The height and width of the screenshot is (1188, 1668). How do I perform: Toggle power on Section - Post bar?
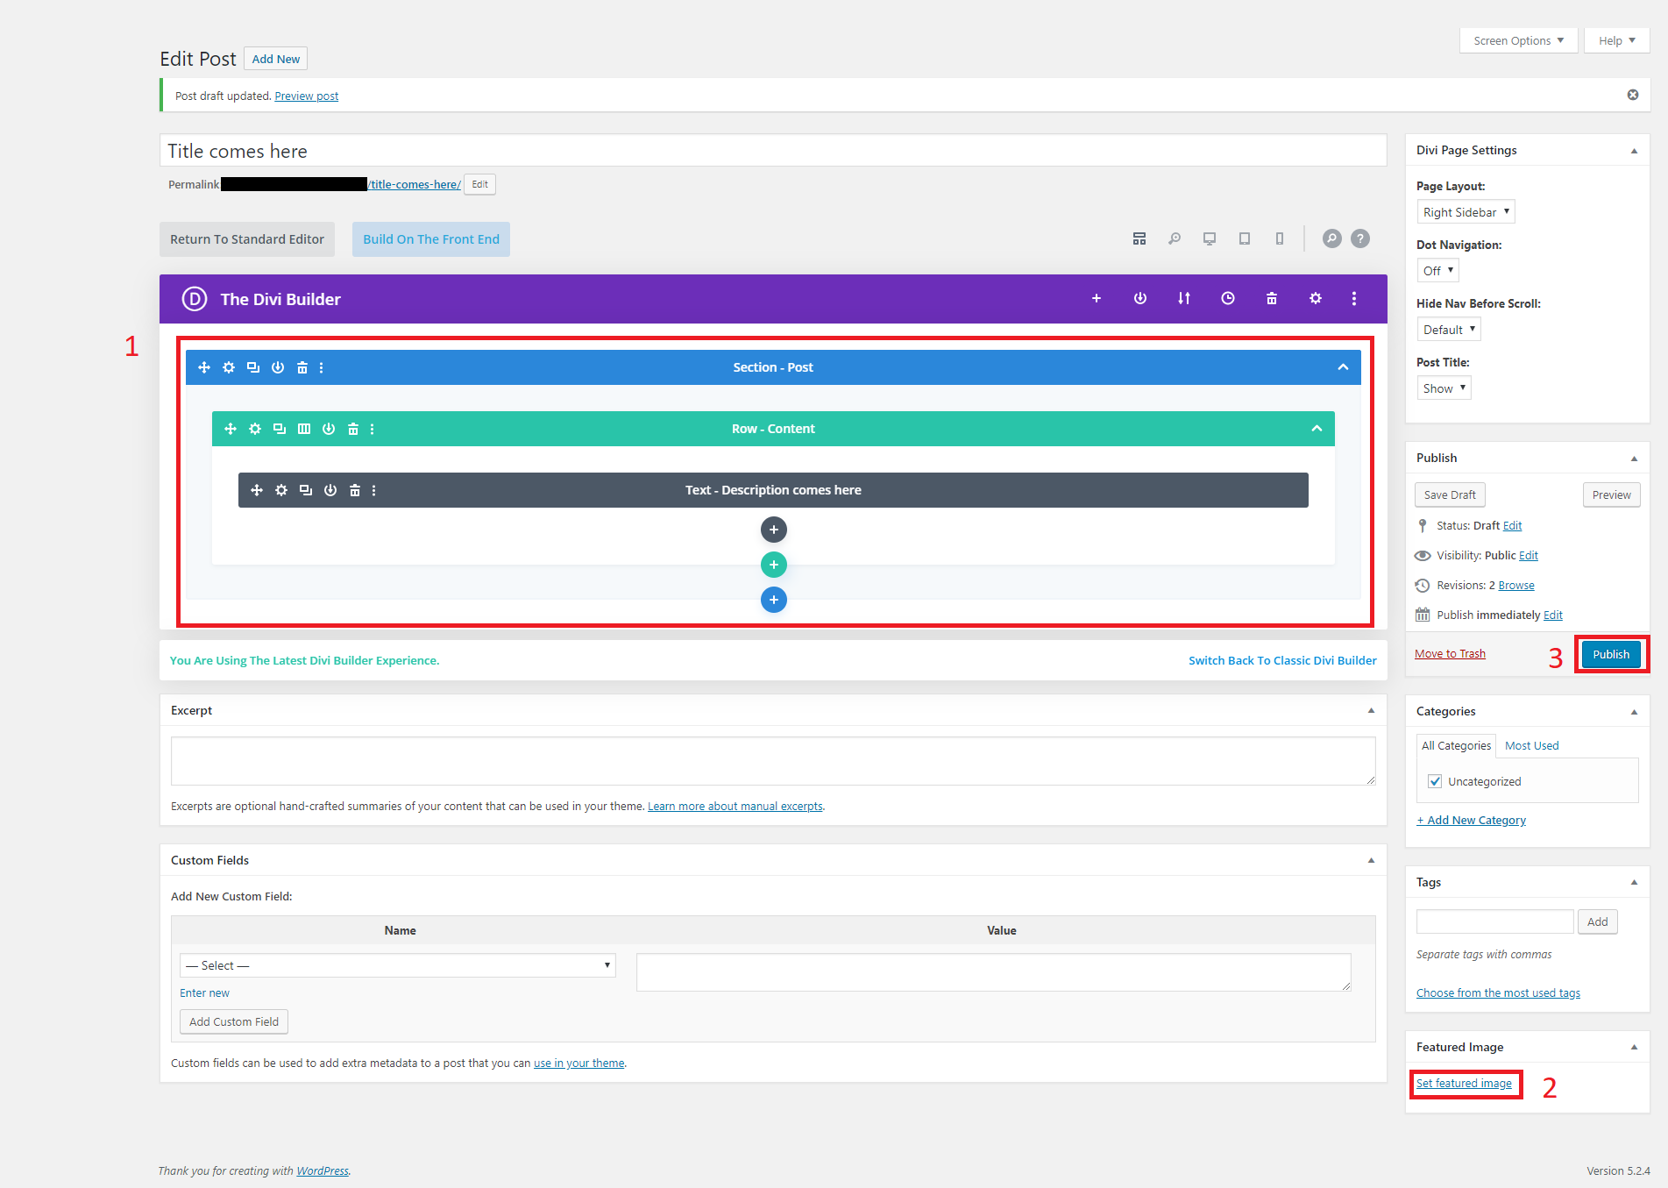(x=278, y=367)
